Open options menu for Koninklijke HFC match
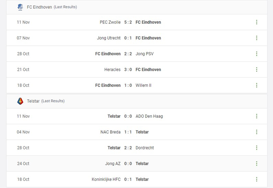This screenshot has height=188, width=273. pyautogui.click(x=257, y=179)
